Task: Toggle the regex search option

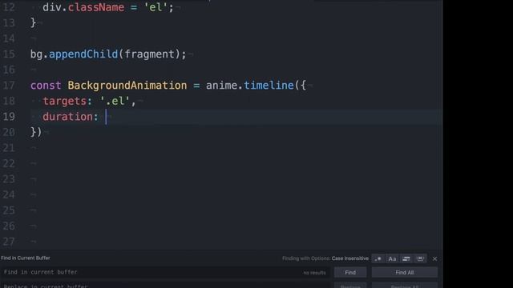Action: click(378, 258)
